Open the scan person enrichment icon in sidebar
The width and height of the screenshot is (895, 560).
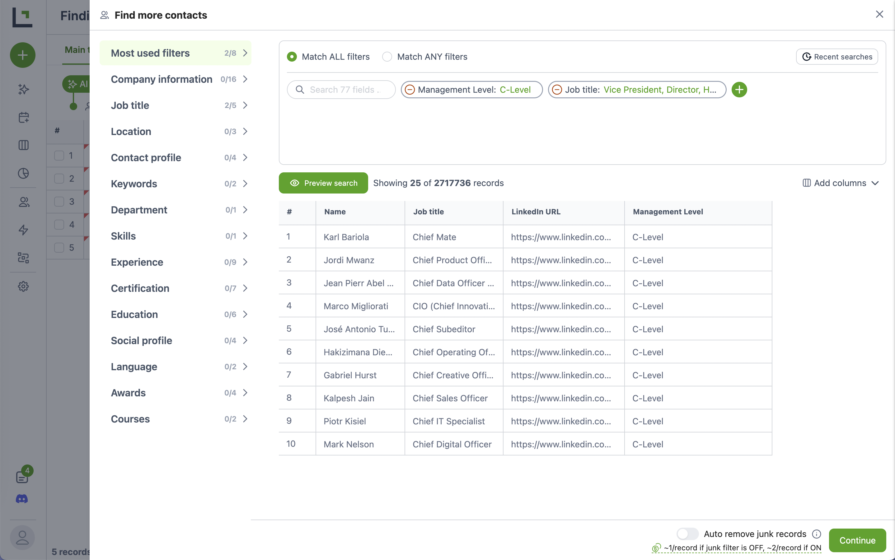point(23,258)
